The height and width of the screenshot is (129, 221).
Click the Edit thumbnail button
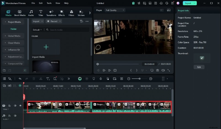199,67
